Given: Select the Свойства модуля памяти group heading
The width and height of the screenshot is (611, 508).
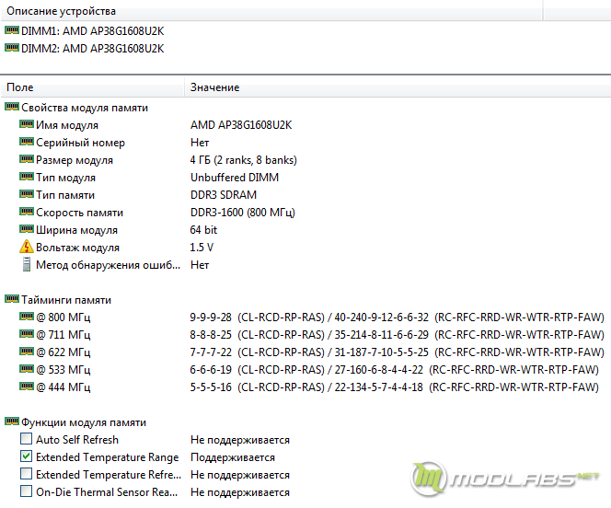Looking at the screenshot, I should coord(85,108).
